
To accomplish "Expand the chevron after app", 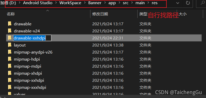I will pos(119,3).
